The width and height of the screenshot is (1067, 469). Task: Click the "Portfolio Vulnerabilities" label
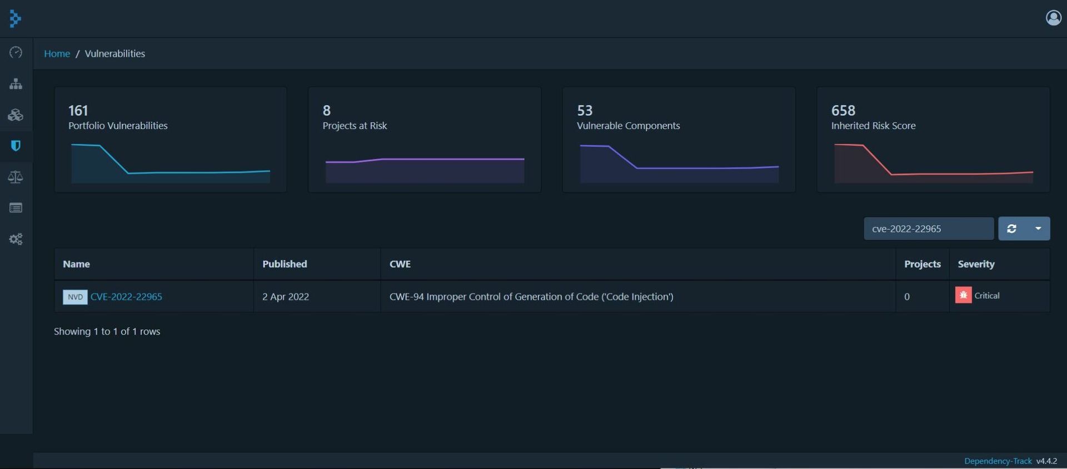point(118,126)
